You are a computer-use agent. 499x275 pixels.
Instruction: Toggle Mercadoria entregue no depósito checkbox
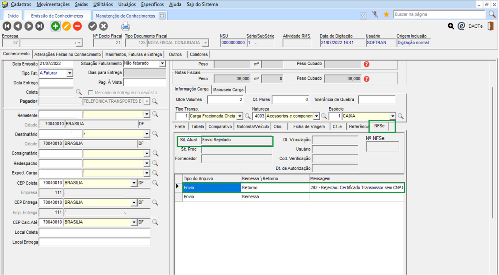pyautogui.click(x=91, y=92)
